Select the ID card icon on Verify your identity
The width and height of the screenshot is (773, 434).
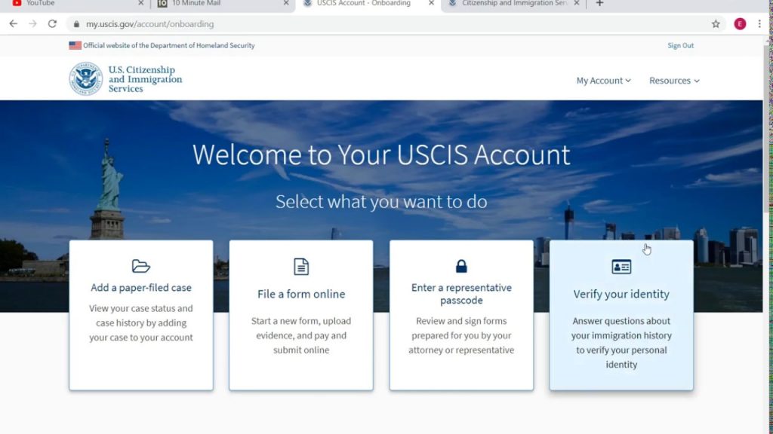[621, 265]
